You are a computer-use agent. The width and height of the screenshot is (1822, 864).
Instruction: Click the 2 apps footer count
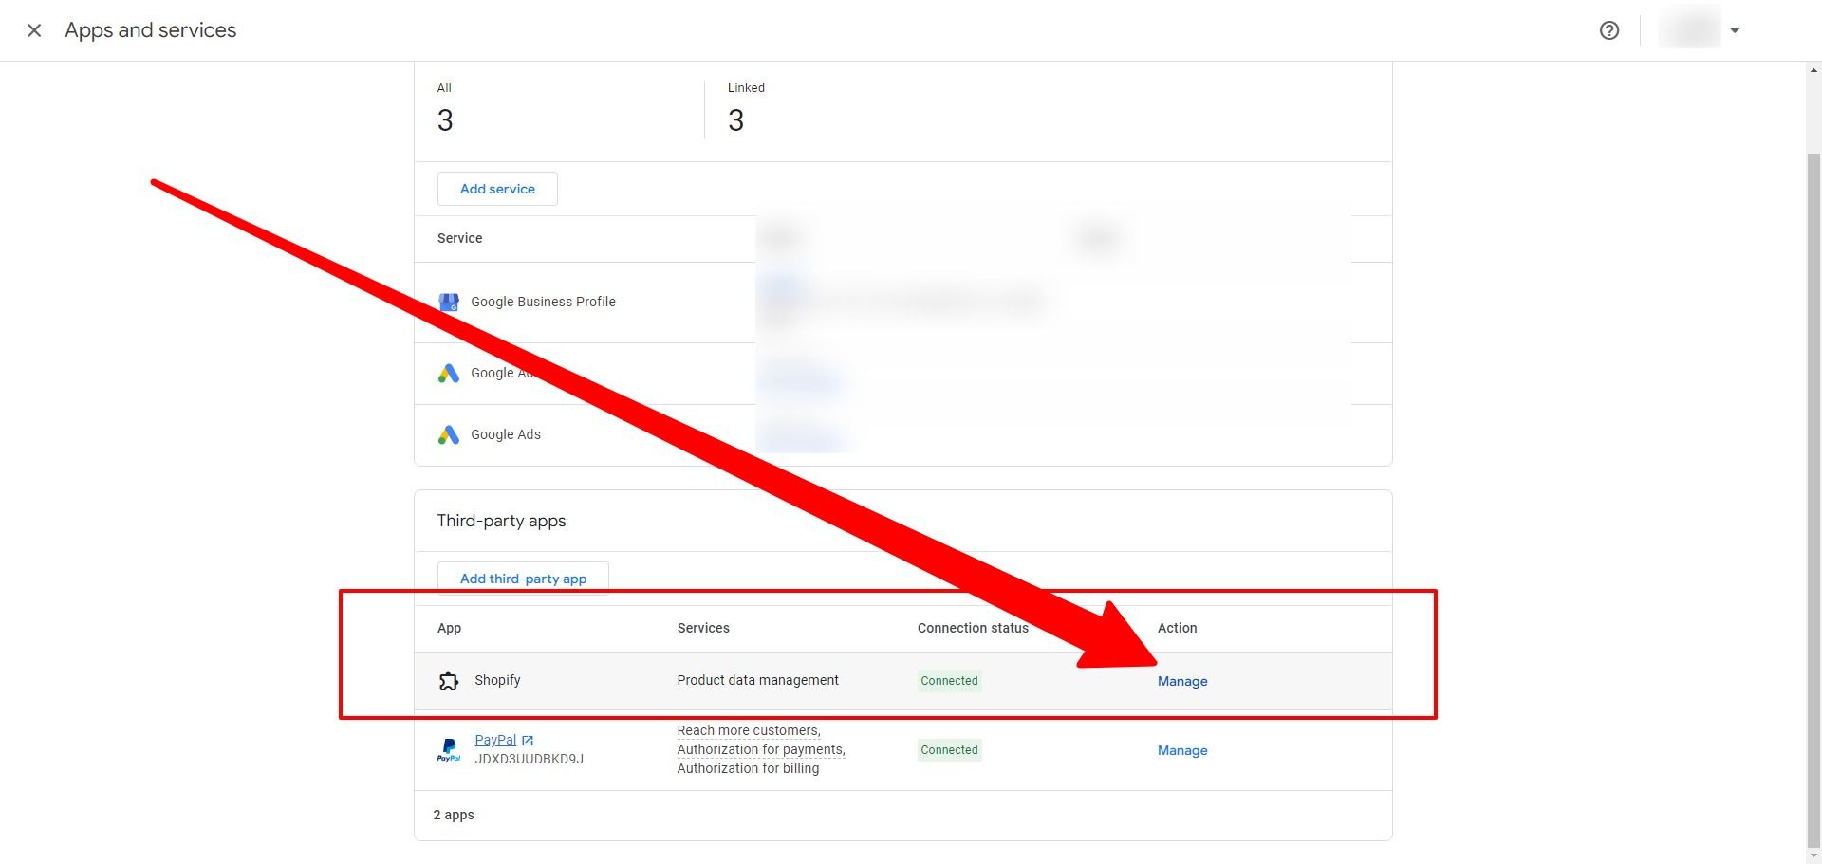454,815
